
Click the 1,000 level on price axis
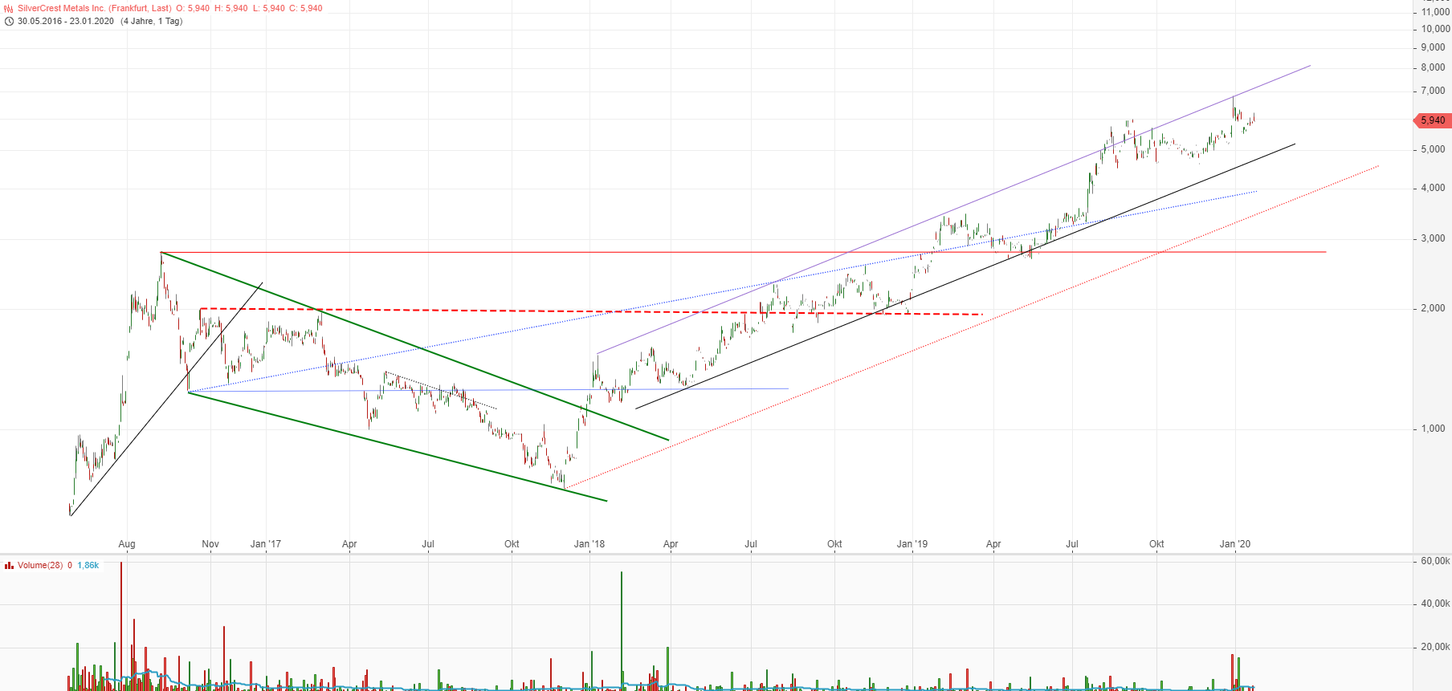point(1433,429)
